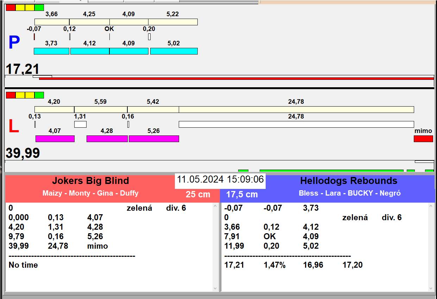
Task: Click the red progress bar under 17,21
Action: click(x=236, y=78)
